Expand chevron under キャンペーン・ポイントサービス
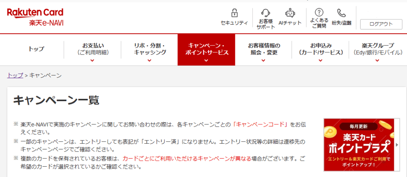 coord(206,61)
